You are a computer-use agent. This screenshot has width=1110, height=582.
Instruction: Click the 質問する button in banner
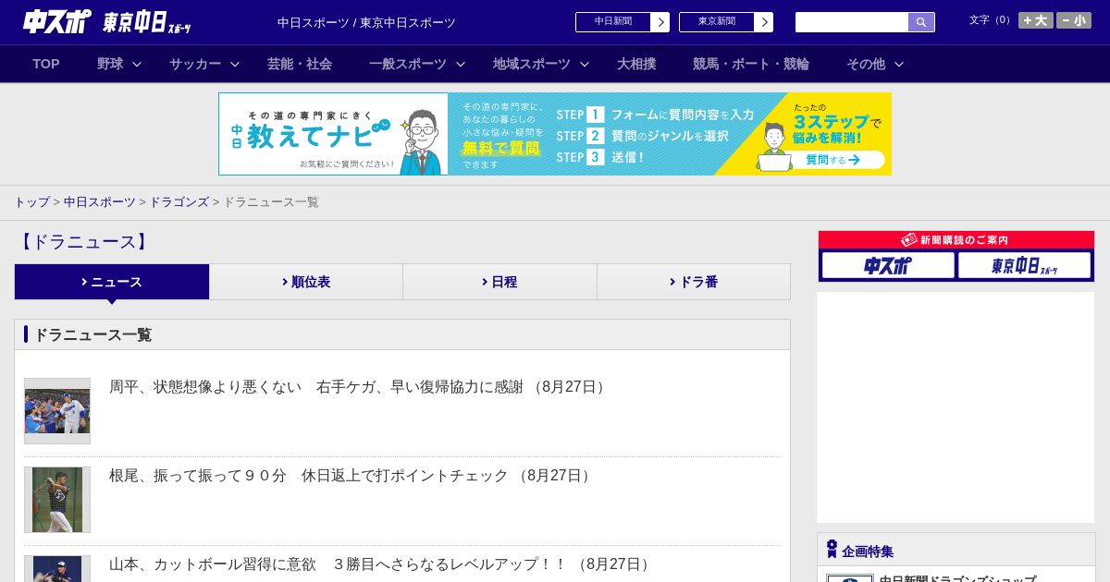click(832, 160)
